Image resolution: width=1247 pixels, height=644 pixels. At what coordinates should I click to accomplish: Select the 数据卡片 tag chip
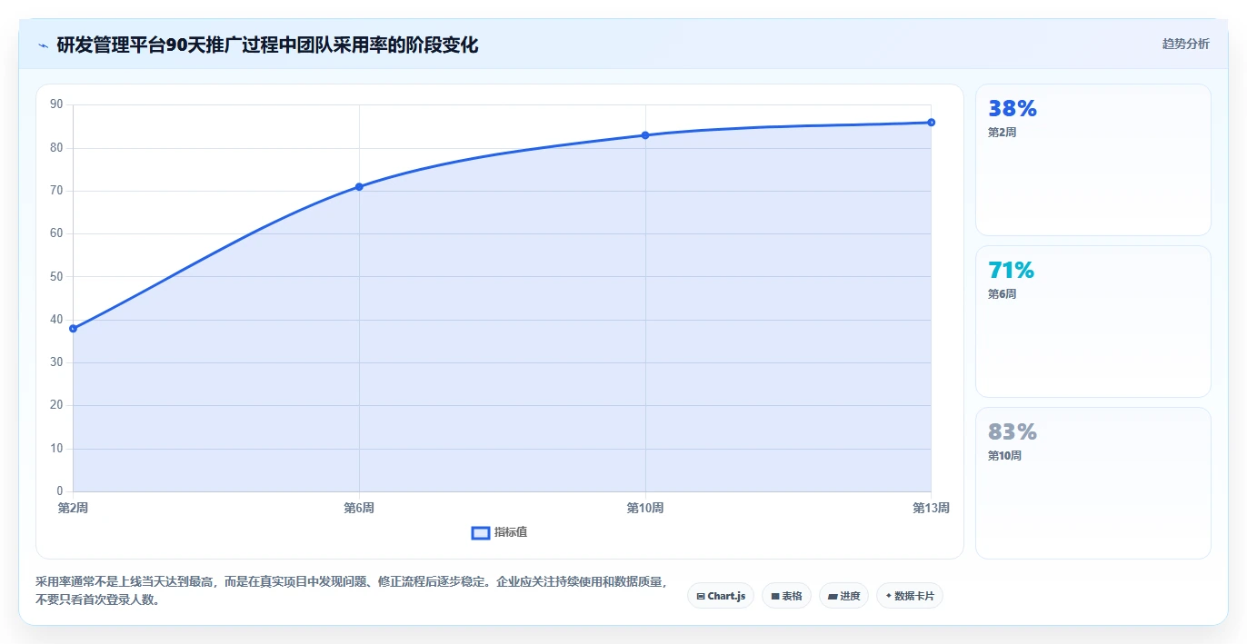point(909,596)
